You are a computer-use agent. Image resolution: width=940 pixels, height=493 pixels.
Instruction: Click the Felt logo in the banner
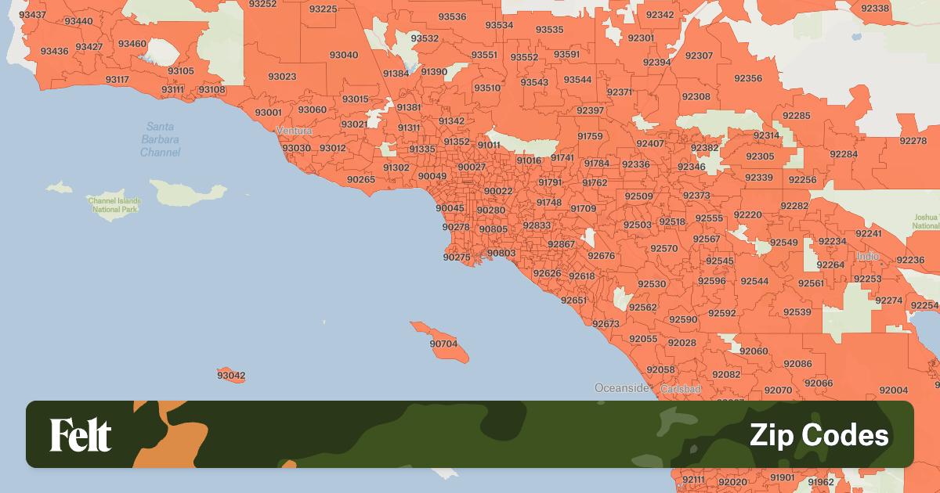click(81, 434)
